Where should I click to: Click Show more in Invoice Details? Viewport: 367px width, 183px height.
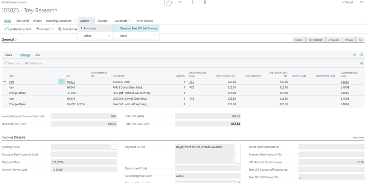[358, 138]
